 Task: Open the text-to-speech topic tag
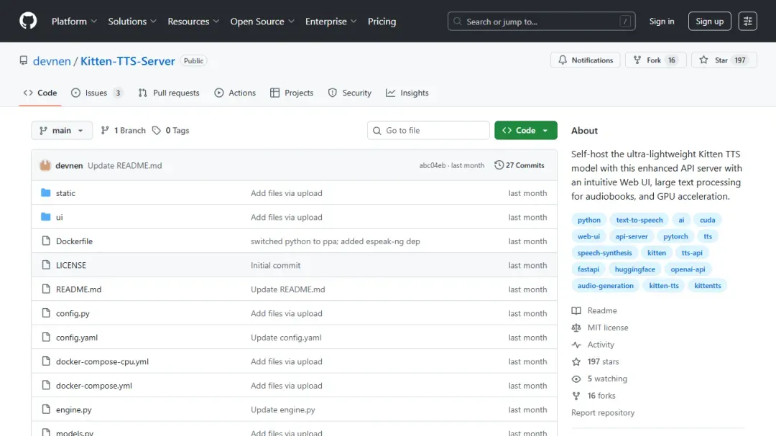click(x=639, y=220)
